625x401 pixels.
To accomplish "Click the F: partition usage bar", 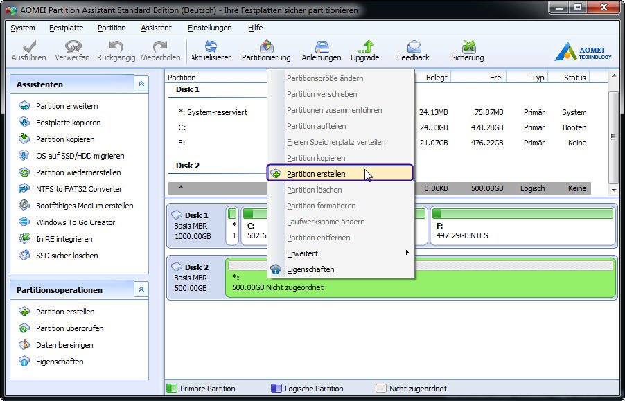I will click(x=522, y=214).
